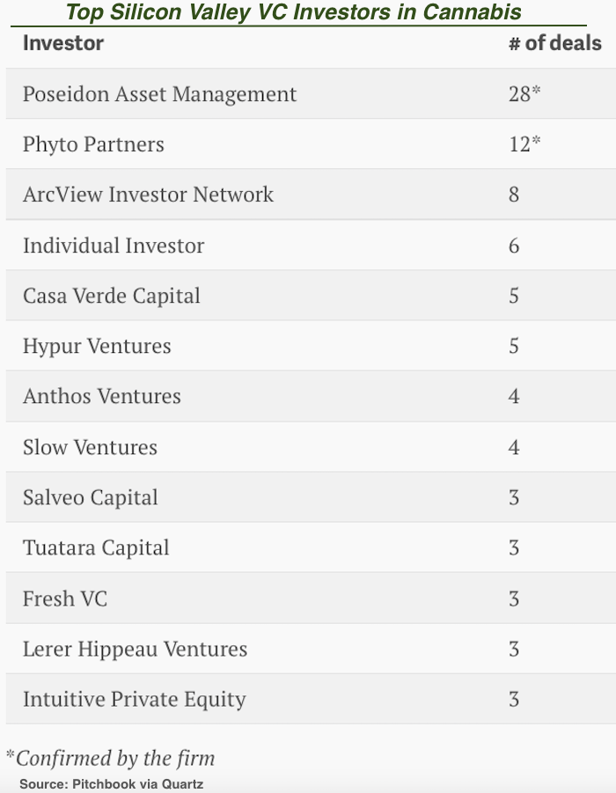Image resolution: width=616 pixels, height=793 pixels.
Task: Click the '# of deals' column header
Action: point(554,43)
